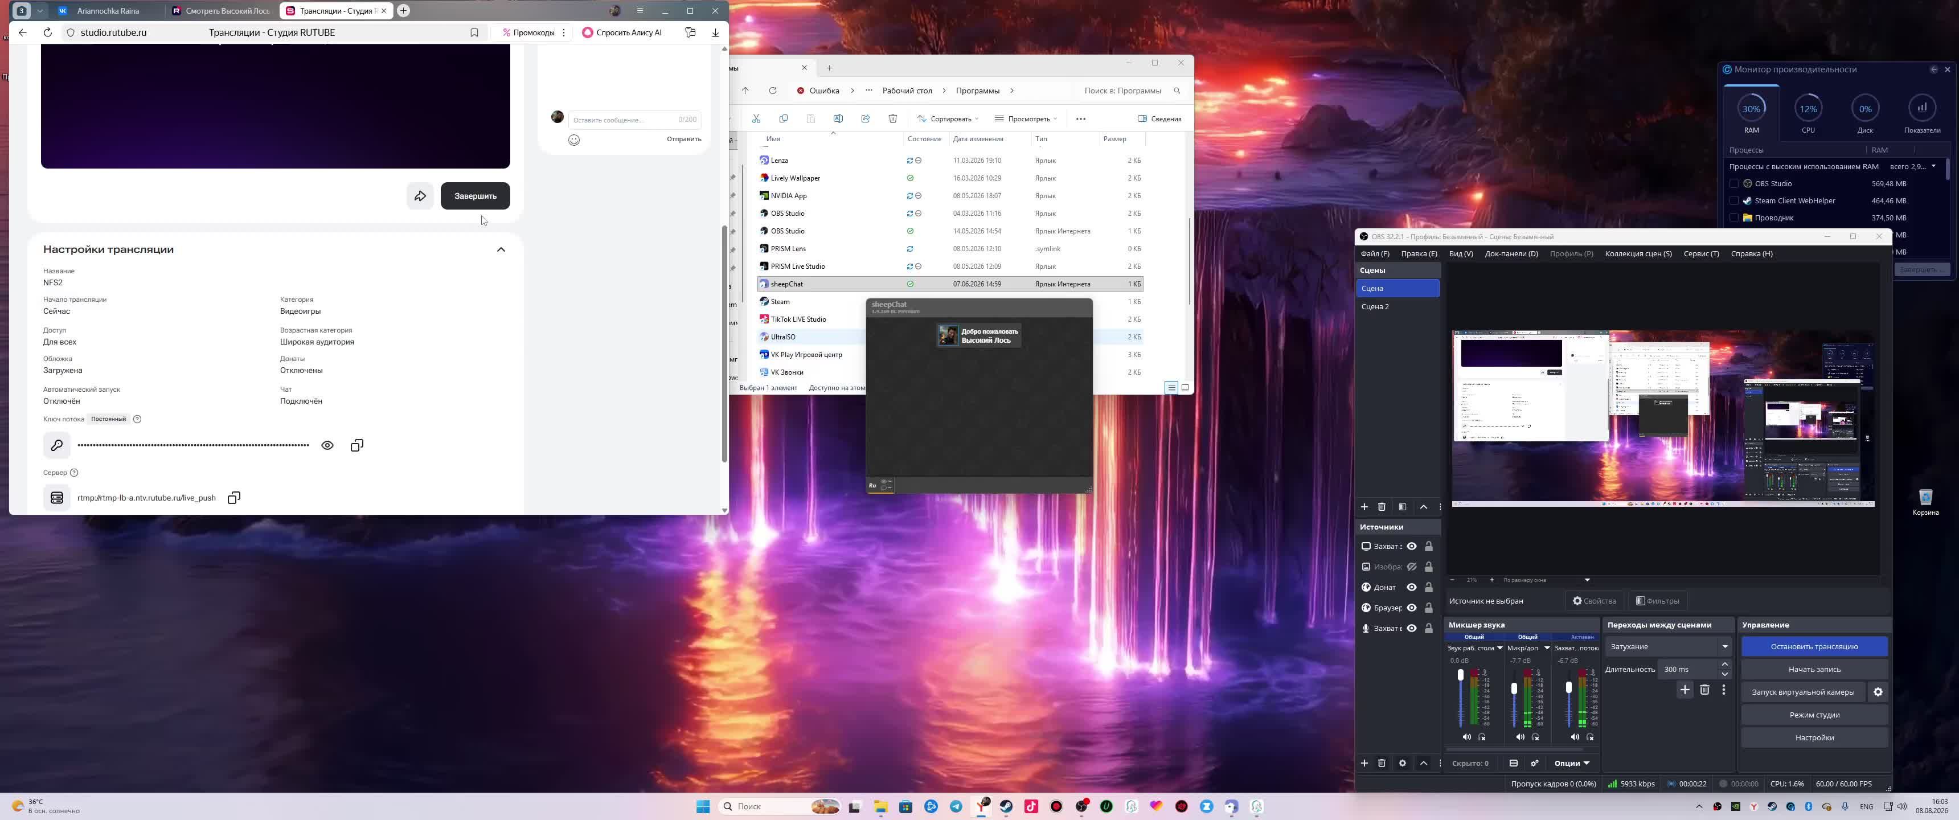Open Коллекция сцен (S) menu

pos(1638,254)
